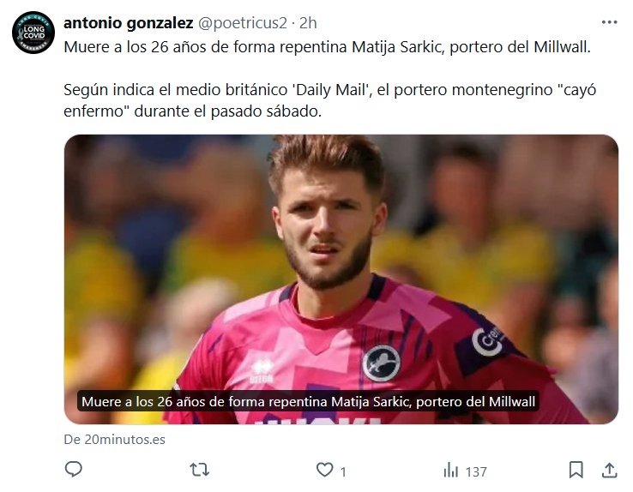Click the share upload arrow icon

pyautogui.click(x=609, y=471)
